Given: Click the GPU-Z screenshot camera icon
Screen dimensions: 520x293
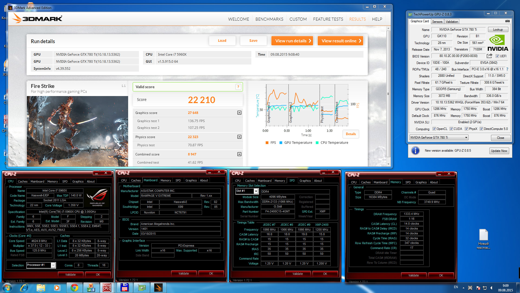Looking at the screenshot, I should point(507,21).
